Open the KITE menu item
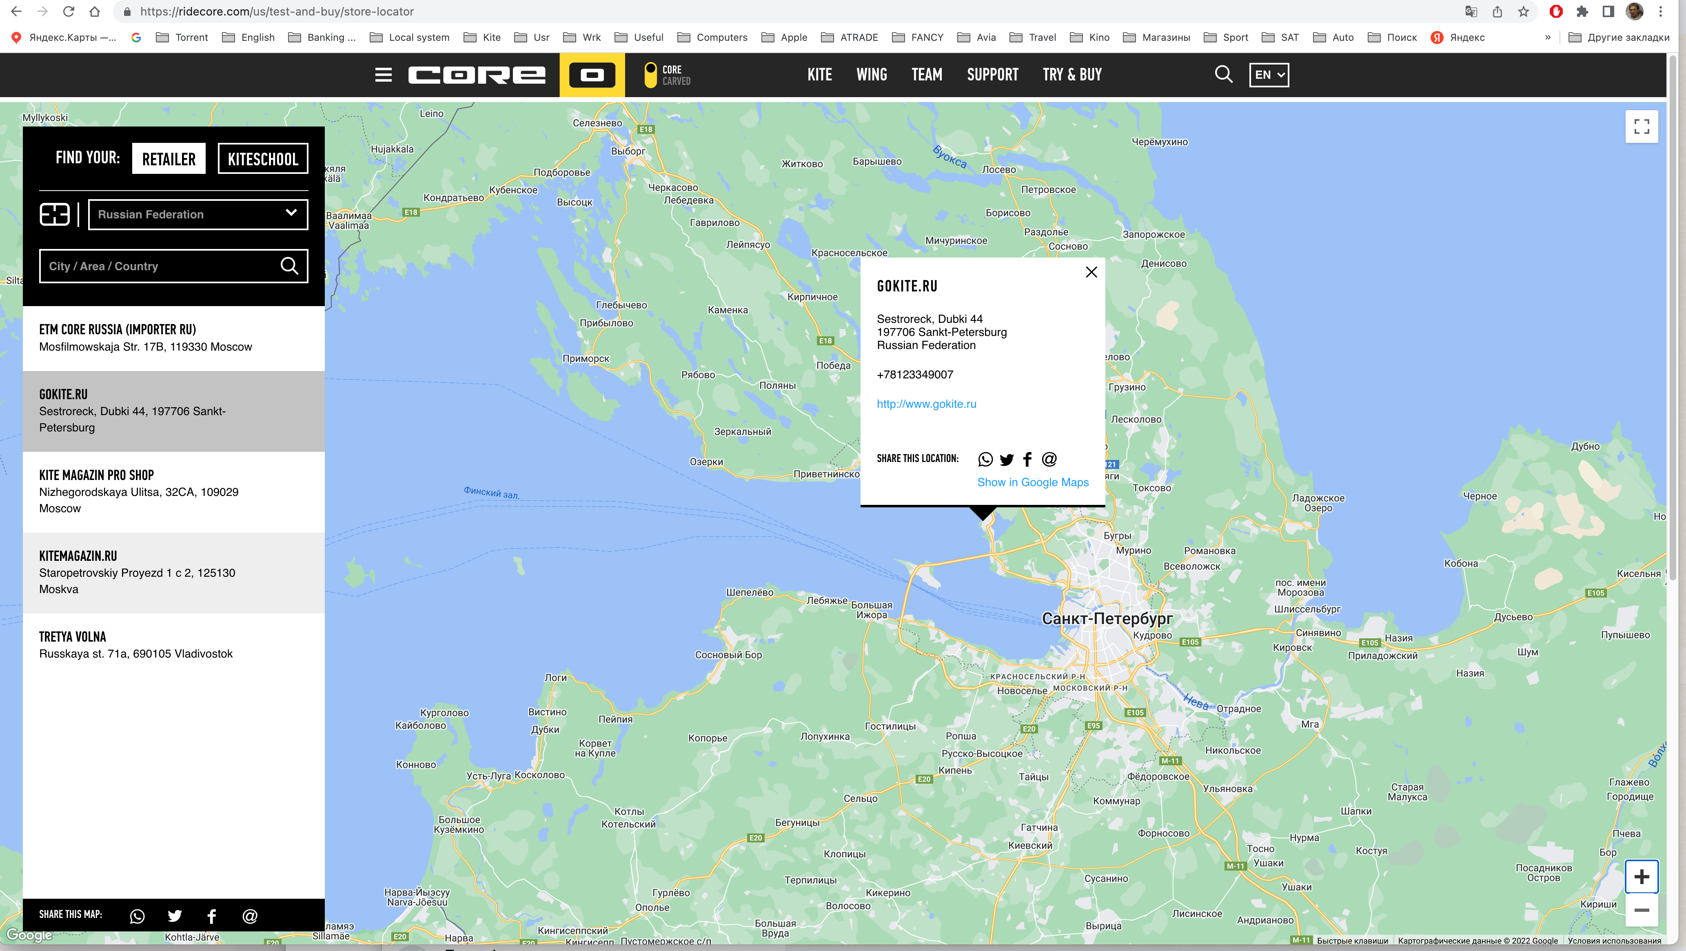Screen dimensions: 1686x951 coord(819,74)
